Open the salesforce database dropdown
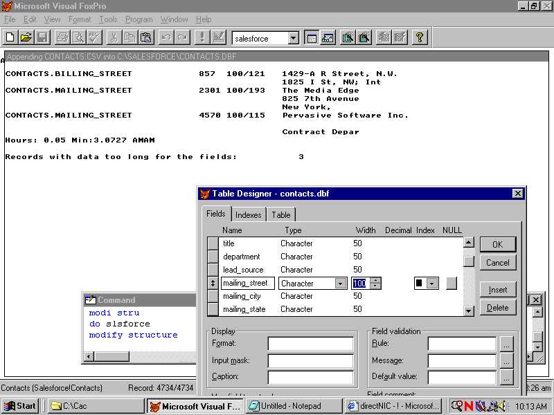Viewport: 554px width, 415px height. click(x=293, y=38)
